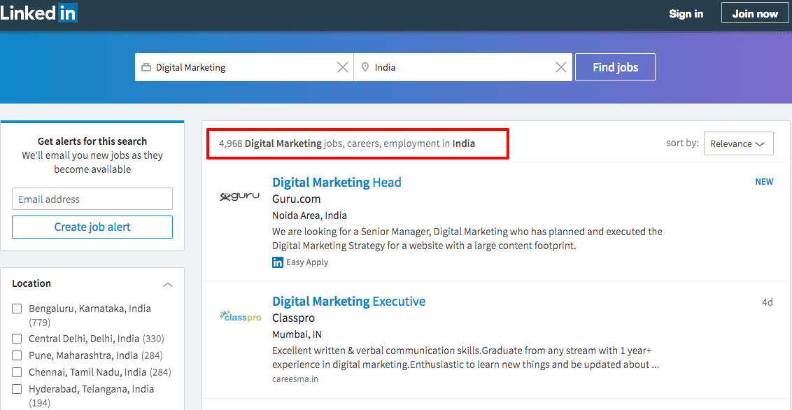Image resolution: width=792 pixels, height=410 pixels.
Task: Open the sort by Relevance dropdown
Action: click(x=738, y=143)
